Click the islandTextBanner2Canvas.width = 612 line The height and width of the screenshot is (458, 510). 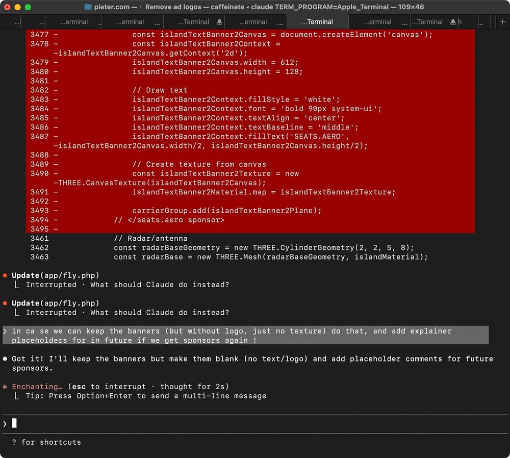coord(215,62)
